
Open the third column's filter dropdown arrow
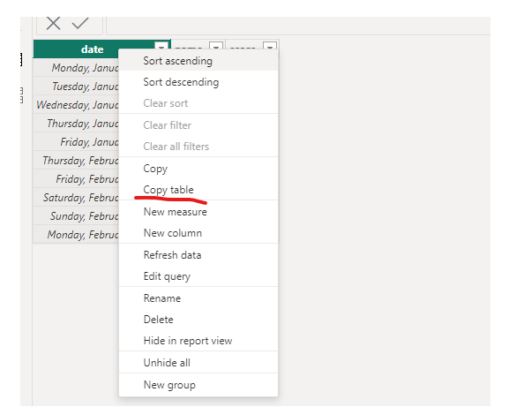click(270, 47)
